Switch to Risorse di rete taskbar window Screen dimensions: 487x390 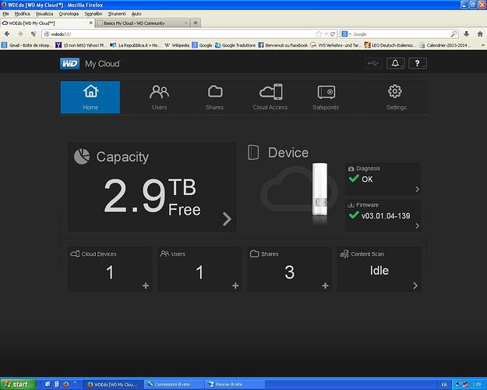click(235, 385)
